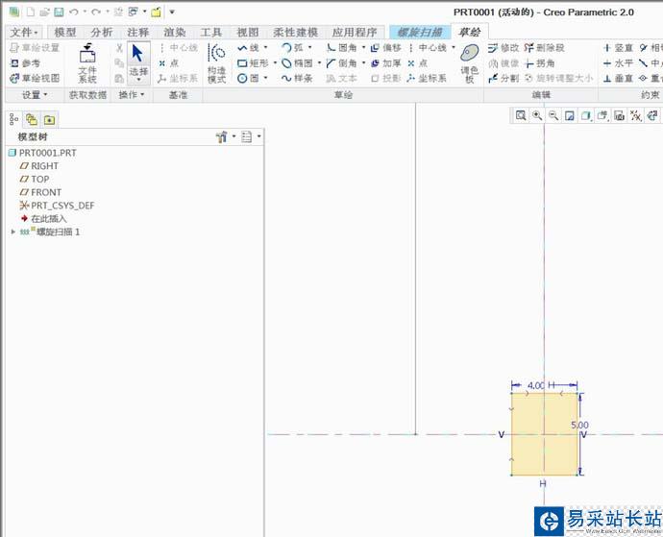The width and height of the screenshot is (663, 537).
Task: Click the 修改 (Modify) button
Action: 503,48
